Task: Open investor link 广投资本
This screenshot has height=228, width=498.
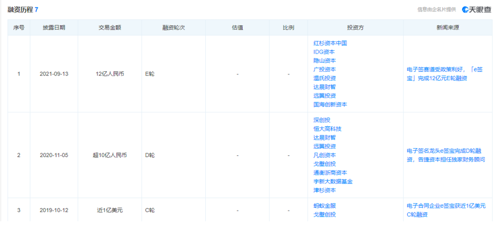Action: (x=325, y=69)
